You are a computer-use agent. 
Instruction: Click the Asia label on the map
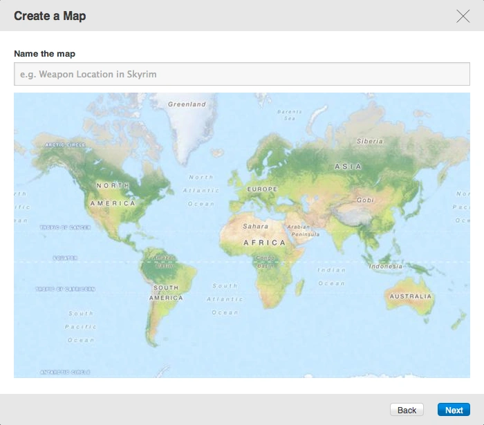click(x=348, y=167)
